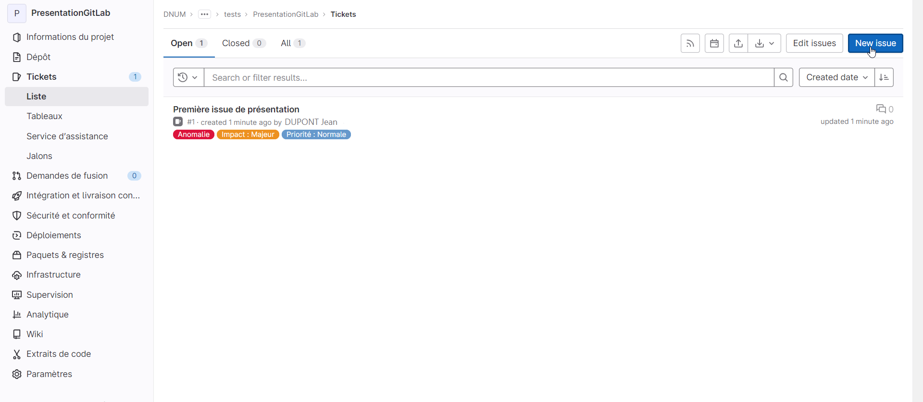
Task: Expand collapsed breadcrumb ellipsis
Action: pos(204,14)
